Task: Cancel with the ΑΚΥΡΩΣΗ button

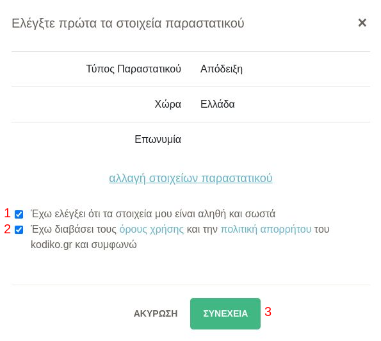Action: point(156,313)
